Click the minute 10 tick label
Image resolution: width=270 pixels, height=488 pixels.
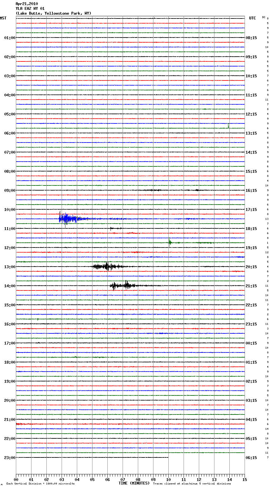pyautogui.click(x=168, y=479)
